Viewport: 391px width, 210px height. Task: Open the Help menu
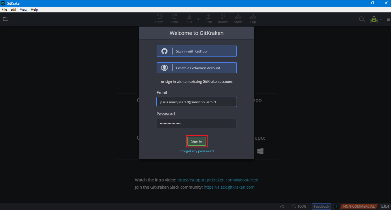(x=34, y=10)
